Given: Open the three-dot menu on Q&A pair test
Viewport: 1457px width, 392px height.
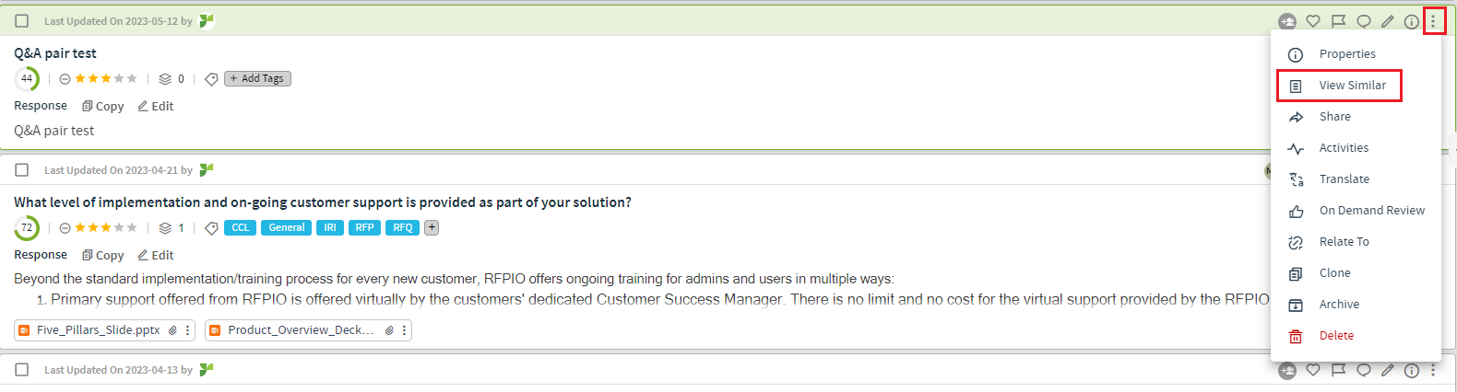Looking at the screenshot, I should (x=1433, y=21).
